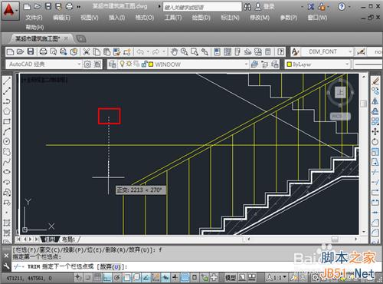Activate the Circle draw tool

coord(7,141)
